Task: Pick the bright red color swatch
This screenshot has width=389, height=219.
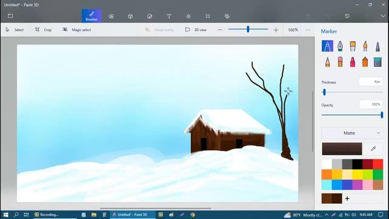Action: pyautogui.click(x=378, y=164)
